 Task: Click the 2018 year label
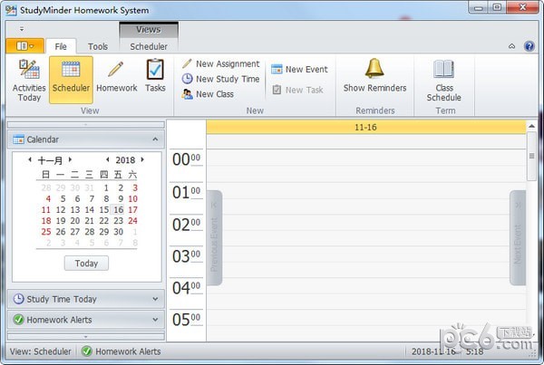click(x=125, y=159)
